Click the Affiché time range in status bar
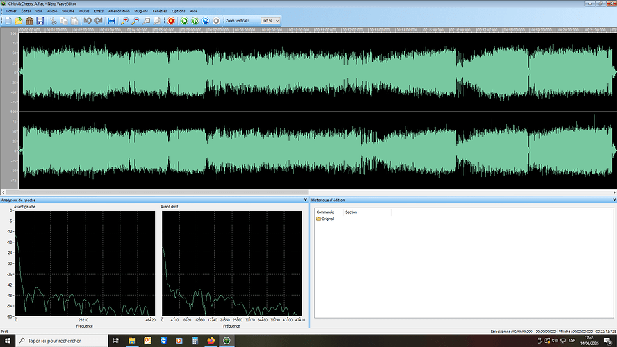This screenshot has width=617, height=347. pyautogui.click(x=587, y=332)
